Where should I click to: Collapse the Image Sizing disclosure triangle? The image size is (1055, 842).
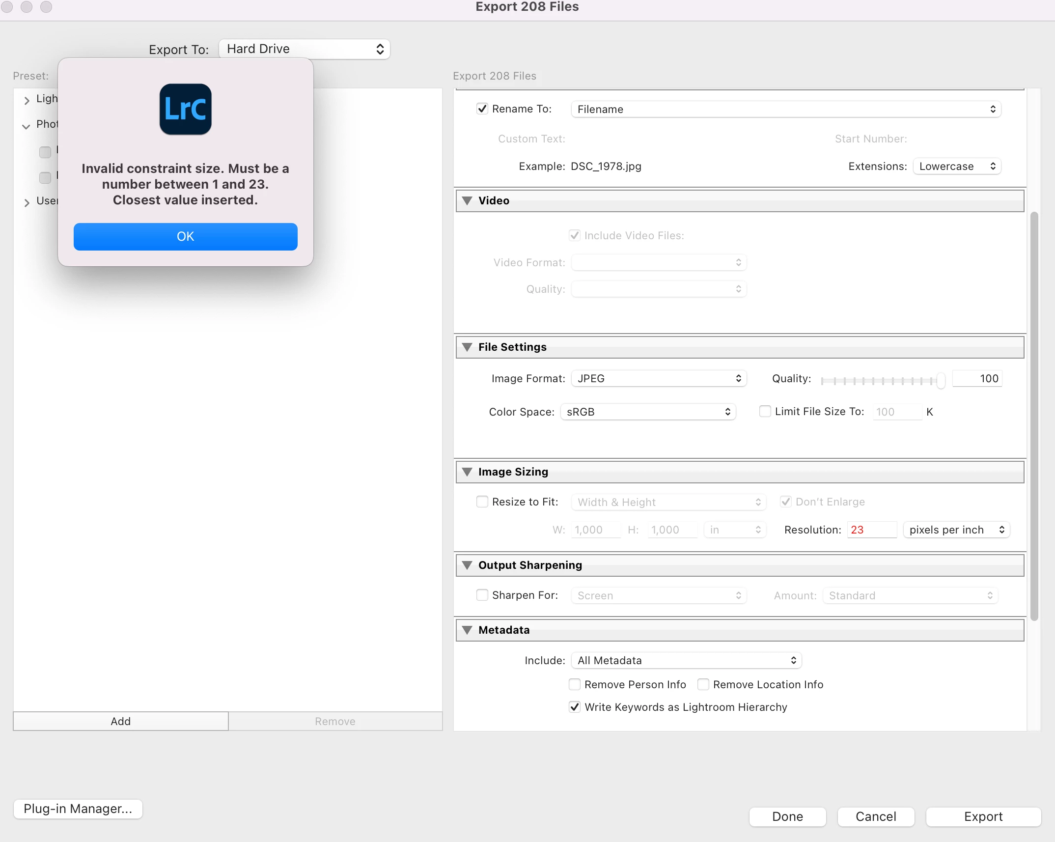(x=467, y=472)
